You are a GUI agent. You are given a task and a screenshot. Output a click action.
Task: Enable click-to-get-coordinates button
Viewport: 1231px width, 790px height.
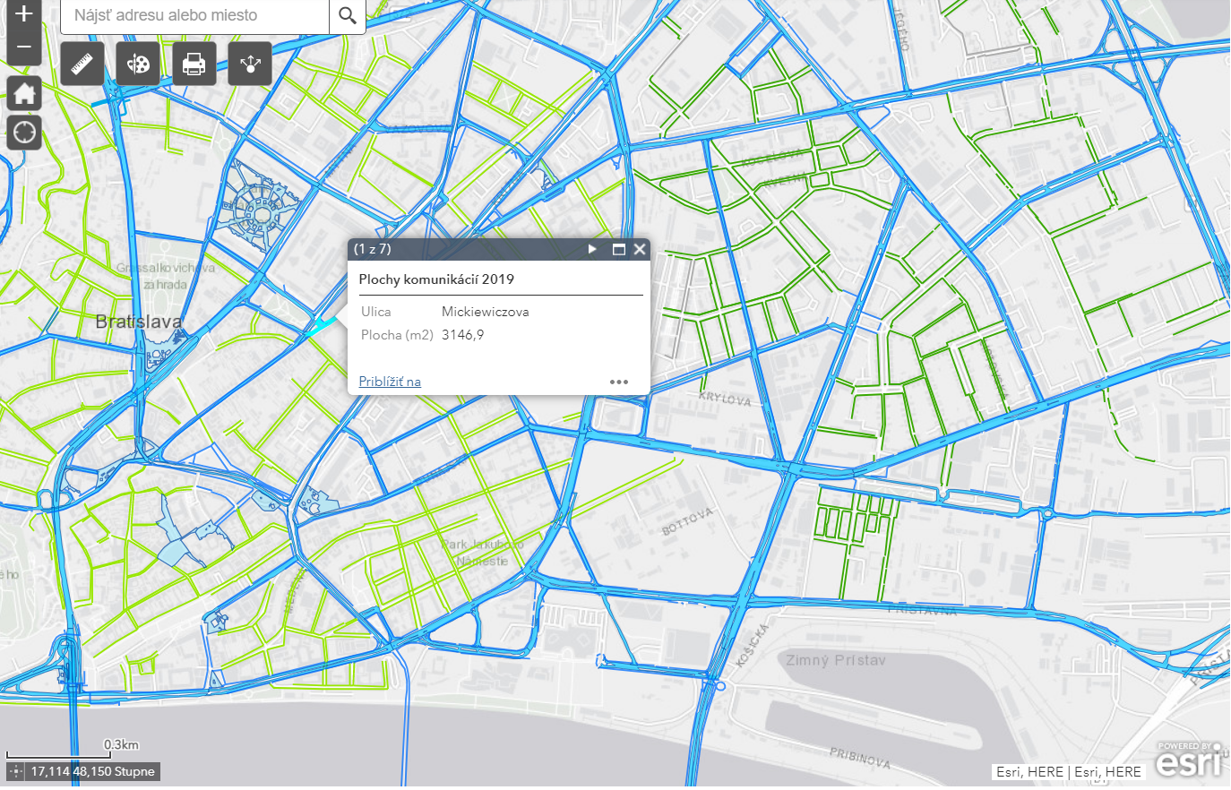point(16,771)
